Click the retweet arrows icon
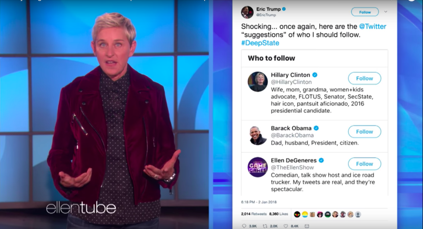 [x=265, y=226]
